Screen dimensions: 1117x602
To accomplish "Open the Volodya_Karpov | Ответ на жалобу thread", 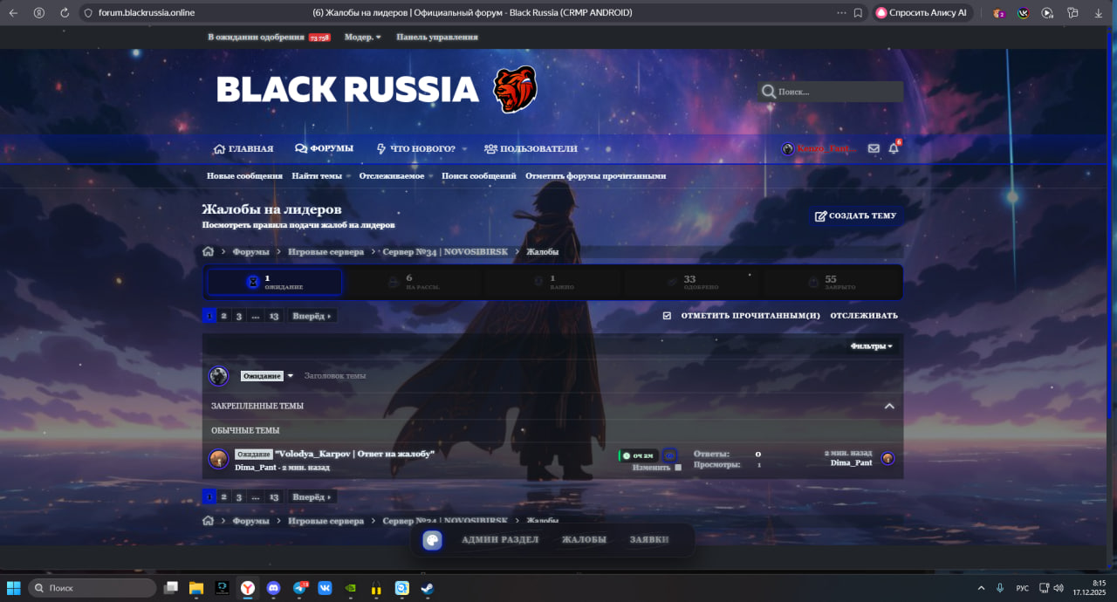I will click(354, 454).
